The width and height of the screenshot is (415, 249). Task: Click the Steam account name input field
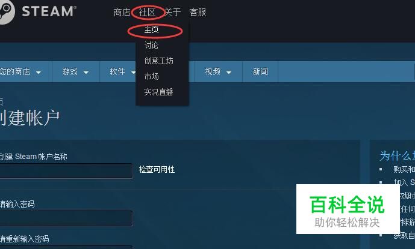click(x=66, y=170)
